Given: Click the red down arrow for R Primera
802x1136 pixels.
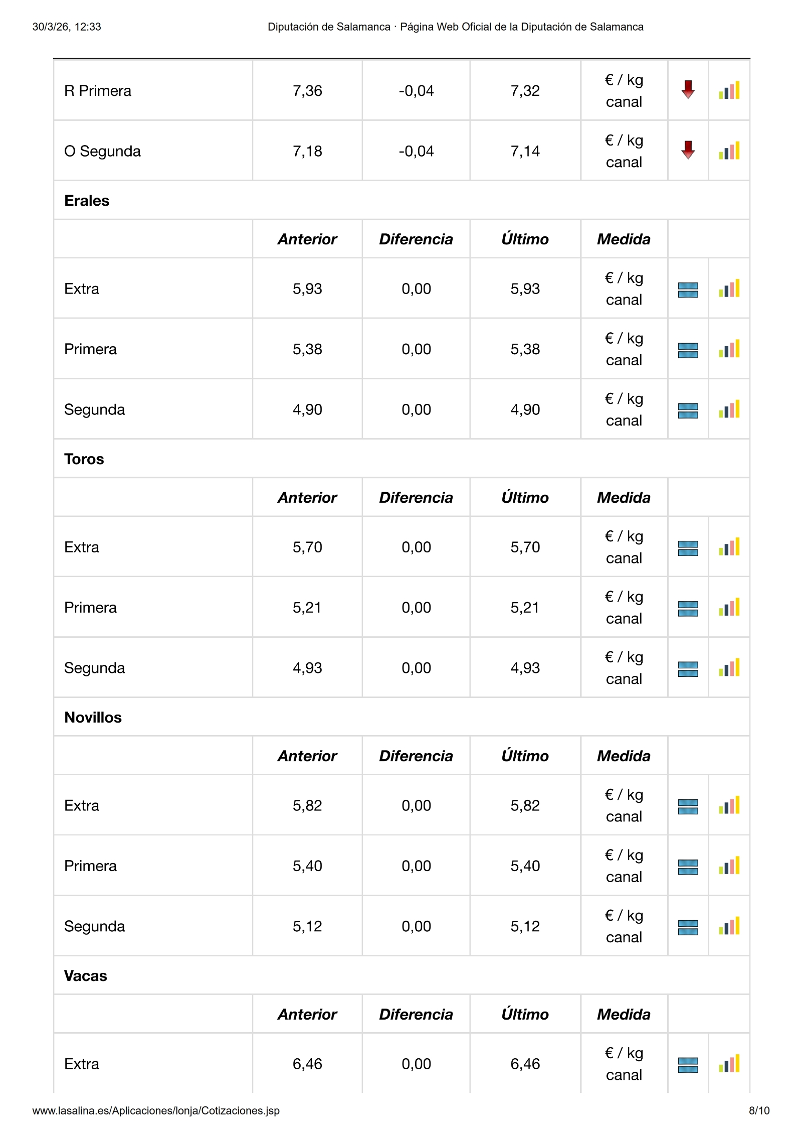Looking at the screenshot, I should click(x=688, y=90).
